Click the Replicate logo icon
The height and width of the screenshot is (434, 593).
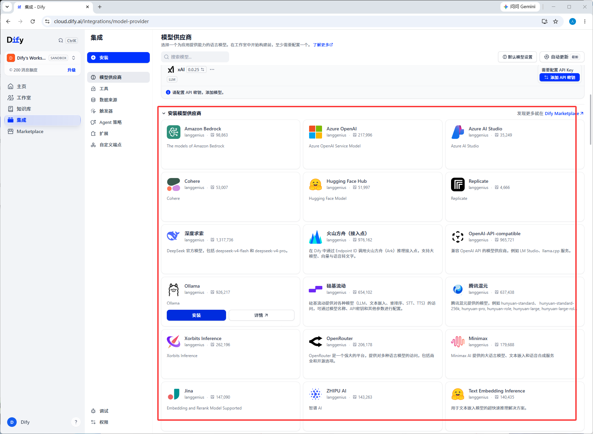point(458,184)
